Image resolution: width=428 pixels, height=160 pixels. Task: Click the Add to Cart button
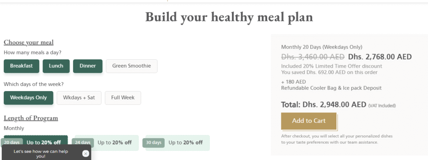(309, 121)
